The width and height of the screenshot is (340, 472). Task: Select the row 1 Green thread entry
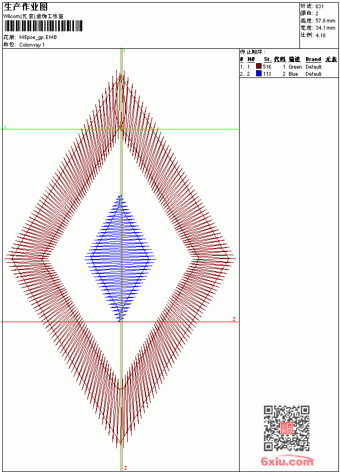(288, 66)
